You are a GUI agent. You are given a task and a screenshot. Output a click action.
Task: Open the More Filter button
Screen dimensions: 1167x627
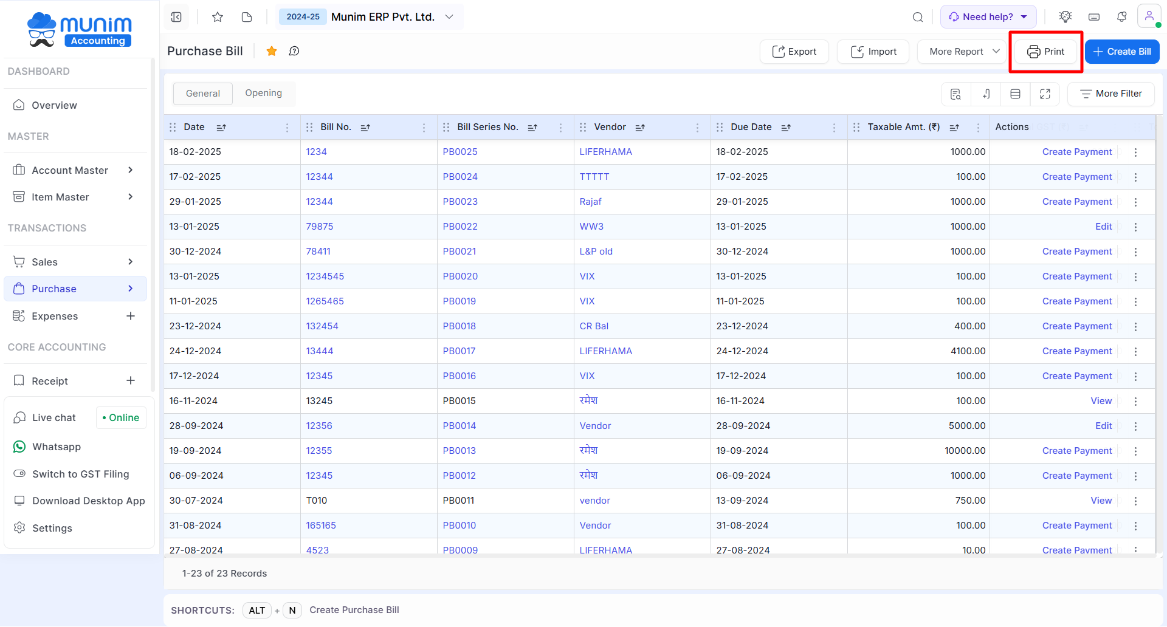[x=1110, y=94]
